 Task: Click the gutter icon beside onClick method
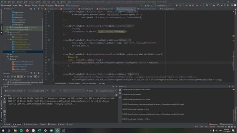click(49, 60)
